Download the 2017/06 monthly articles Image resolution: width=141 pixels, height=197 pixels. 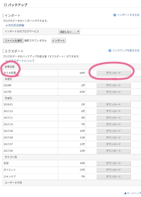pyautogui.click(x=113, y=151)
